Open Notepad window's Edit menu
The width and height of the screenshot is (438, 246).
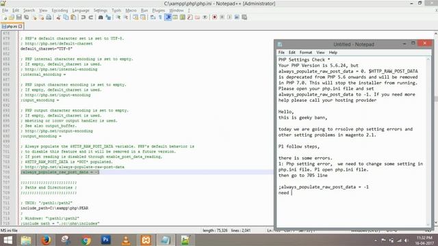click(292, 53)
